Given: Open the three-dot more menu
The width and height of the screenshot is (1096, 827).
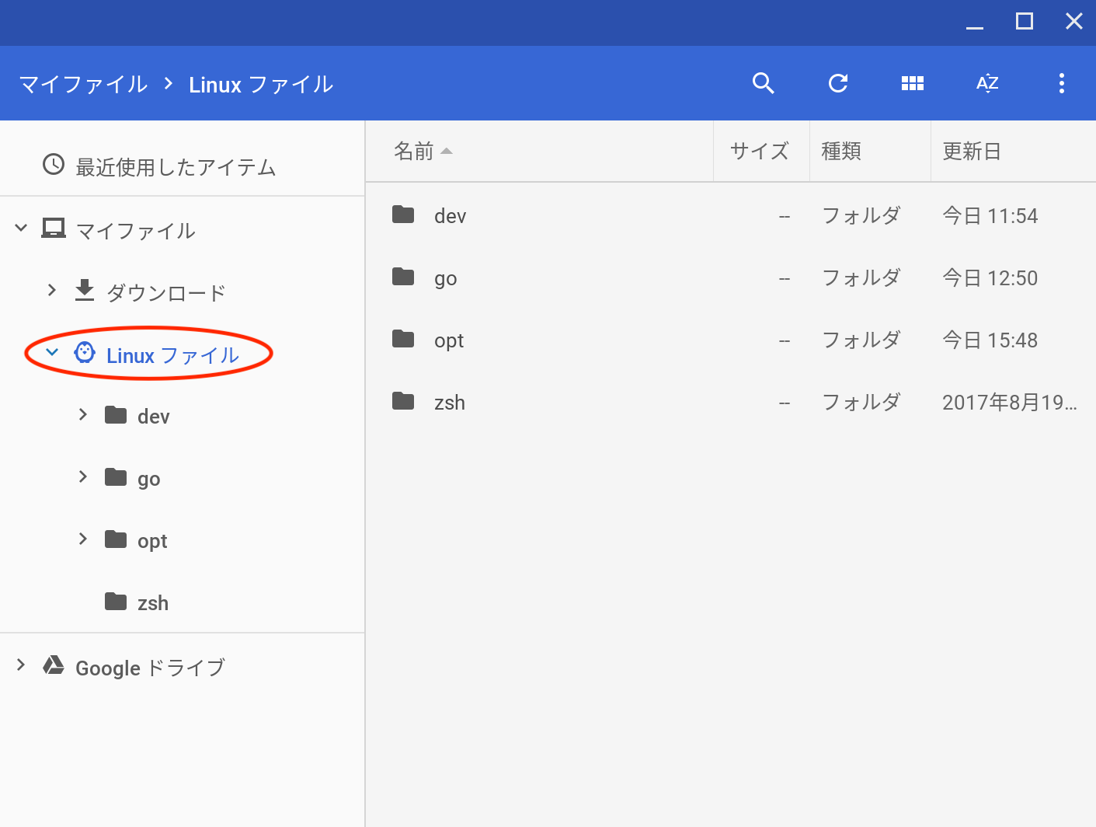Looking at the screenshot, I should coord(1062,83).
